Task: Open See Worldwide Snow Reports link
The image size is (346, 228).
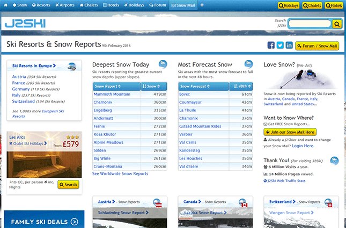Action: 120,173
